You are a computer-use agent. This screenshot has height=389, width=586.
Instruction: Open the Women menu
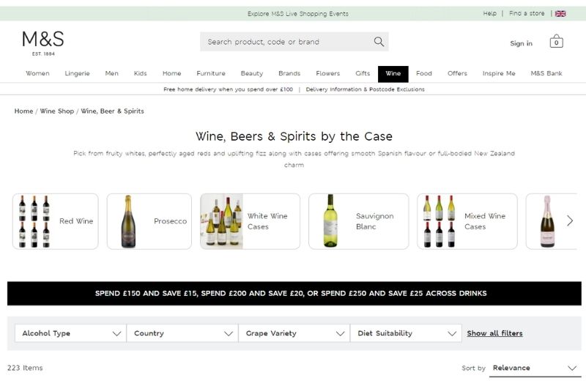coord(37,73)
